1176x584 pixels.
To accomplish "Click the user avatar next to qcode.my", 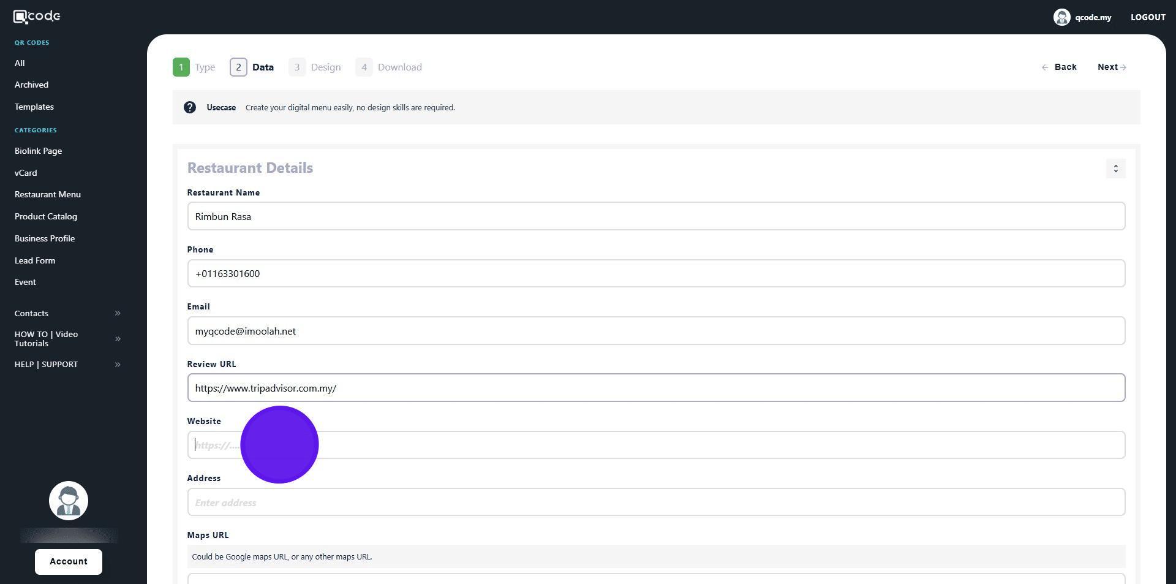I will pos(1061,17).
